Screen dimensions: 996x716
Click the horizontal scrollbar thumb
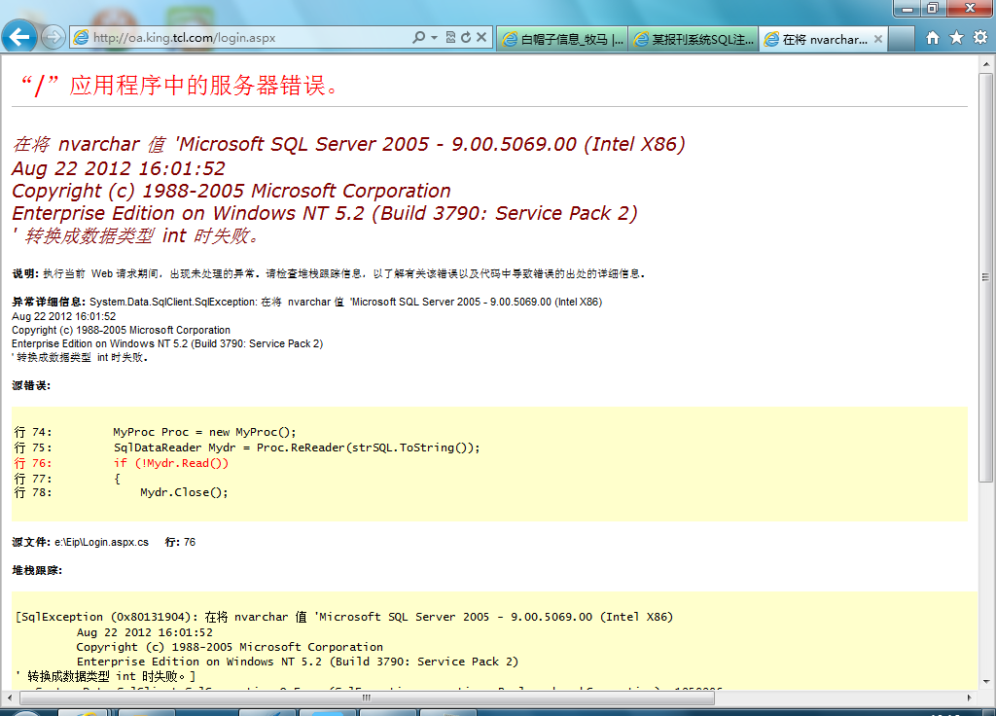point(367,698)
